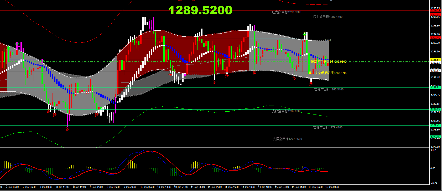Click the green 1285.51 price tag on axis
Image resolution: width=442 pixels, height=191 pixels.
click(435, 87)
